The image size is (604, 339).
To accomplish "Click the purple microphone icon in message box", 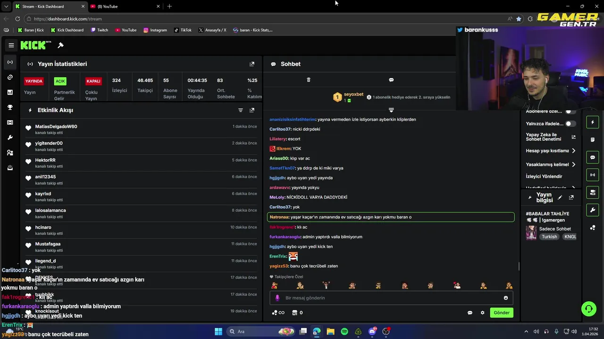I will (277, 298).
